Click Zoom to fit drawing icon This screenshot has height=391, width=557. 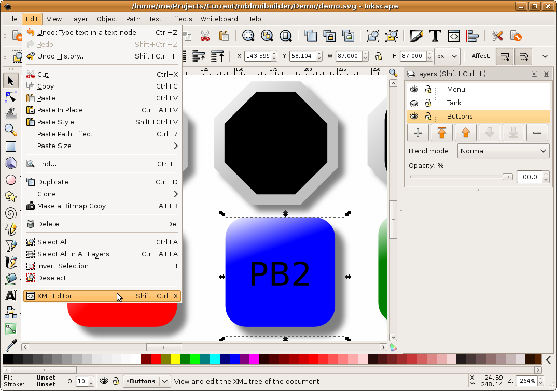(267, 36)
